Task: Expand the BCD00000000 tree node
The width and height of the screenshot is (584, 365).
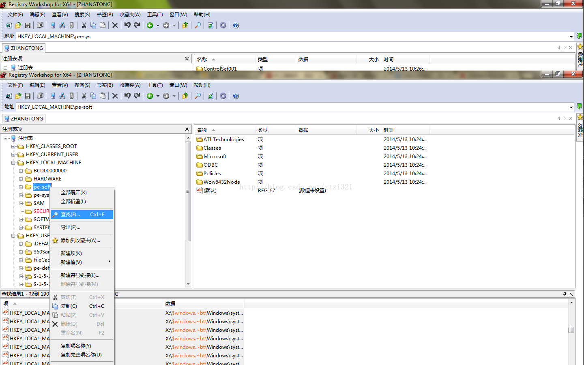Action: coord(21,171)
